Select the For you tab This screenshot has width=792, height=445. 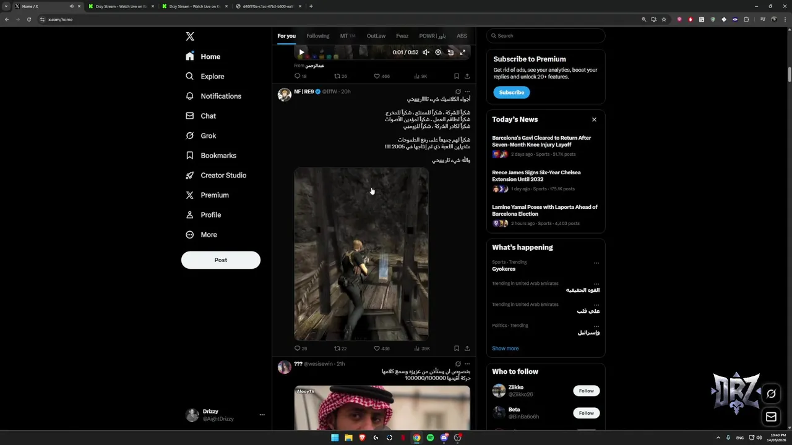pyautogui.click(x=286, y=36)
